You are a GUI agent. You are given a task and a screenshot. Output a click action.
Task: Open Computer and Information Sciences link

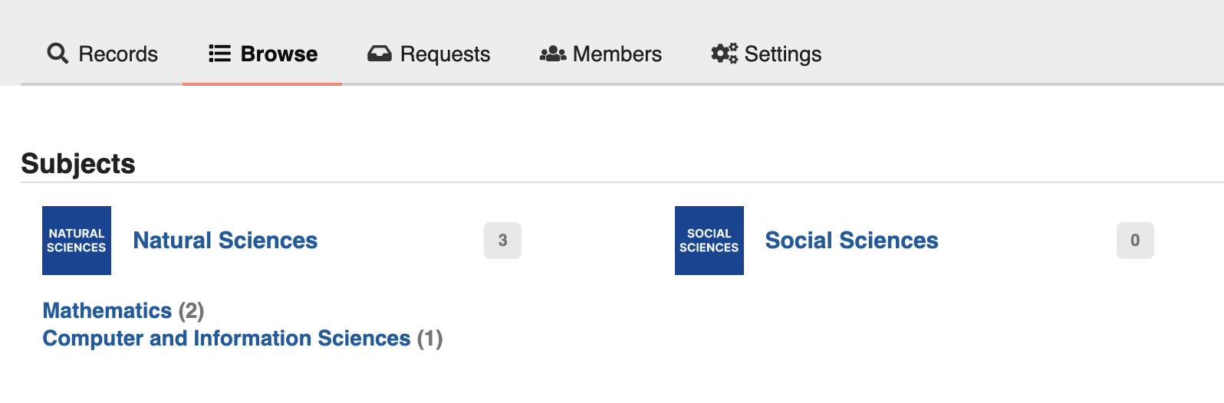pyautogui.click(x=226, y=339)
